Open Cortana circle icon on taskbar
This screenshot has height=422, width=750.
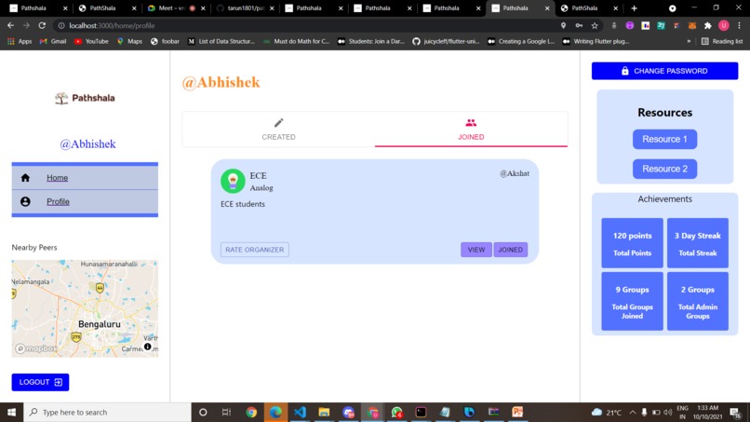(203, 412)
